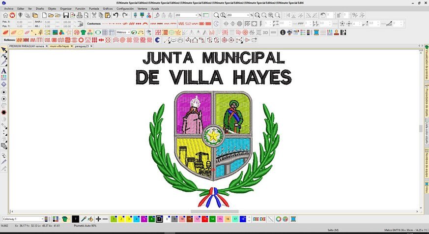Click the JUNTA MUNICIPAL embroidered lettering

(214, 58)
